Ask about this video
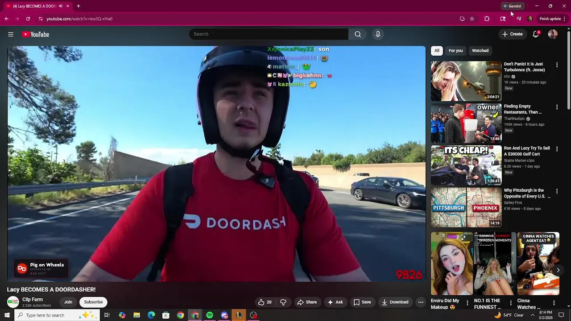Image resolution: width=571 pixels, height=321 pixels. click(x=335, y=302)
